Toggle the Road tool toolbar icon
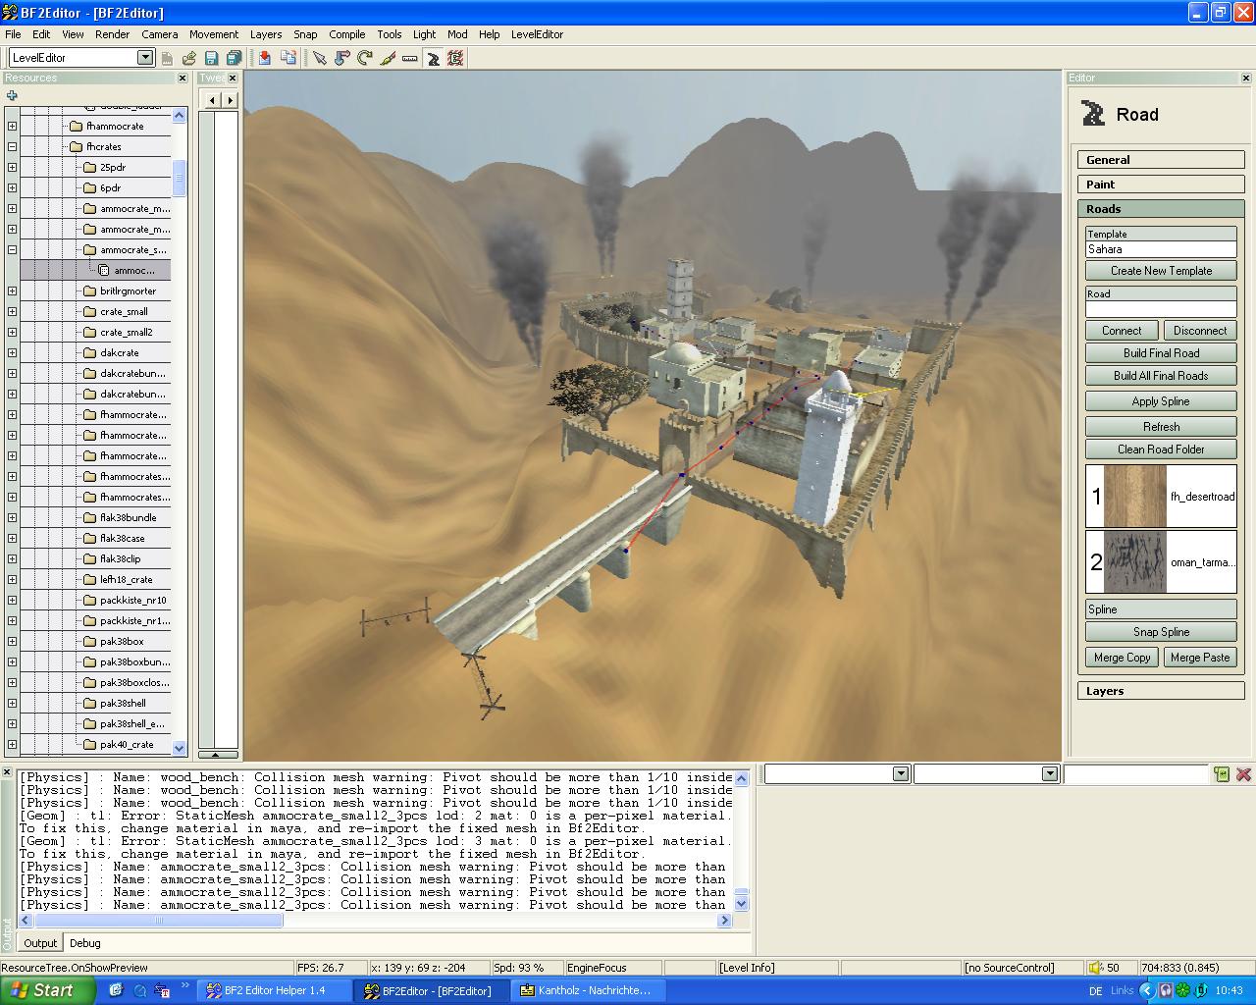This screenshot has width=1256, height=1005. pyautogui.click(x=432, y=58)
